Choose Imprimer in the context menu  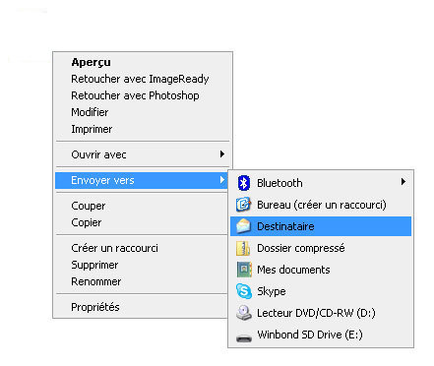tap(92, 129)
